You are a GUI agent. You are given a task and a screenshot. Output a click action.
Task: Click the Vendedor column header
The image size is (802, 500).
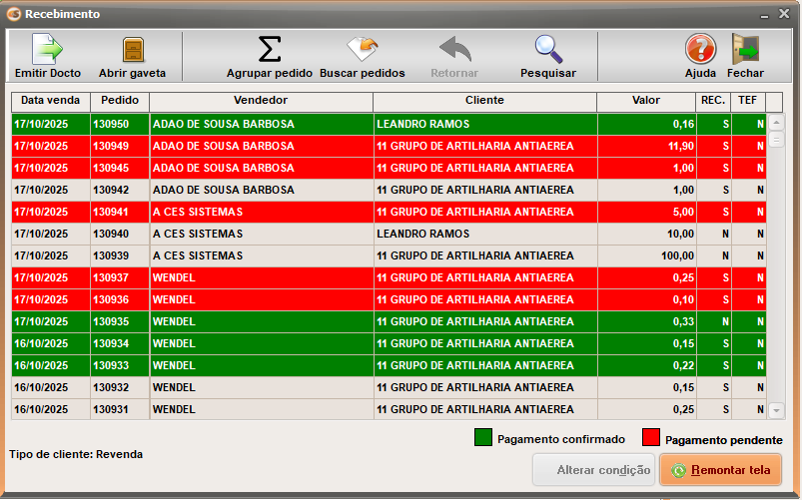pos(261,101)
